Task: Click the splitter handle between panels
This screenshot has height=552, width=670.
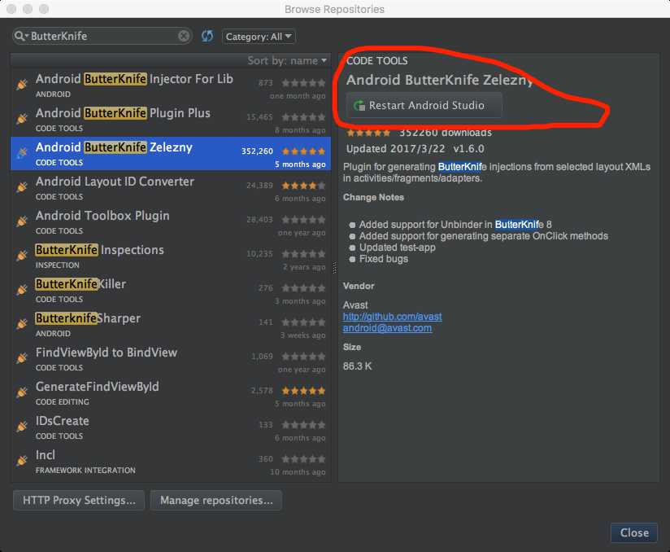Action: 334,268
